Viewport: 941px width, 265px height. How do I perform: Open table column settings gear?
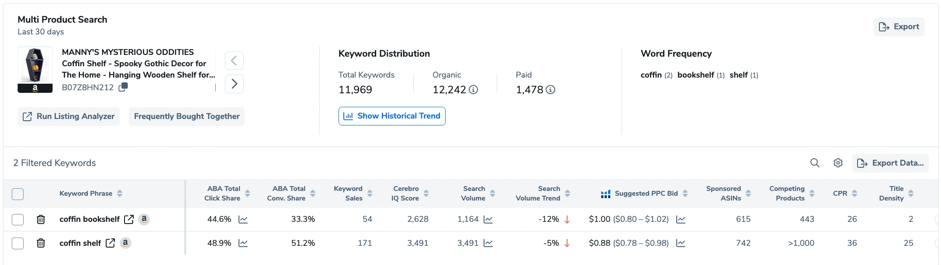point(838,163)
